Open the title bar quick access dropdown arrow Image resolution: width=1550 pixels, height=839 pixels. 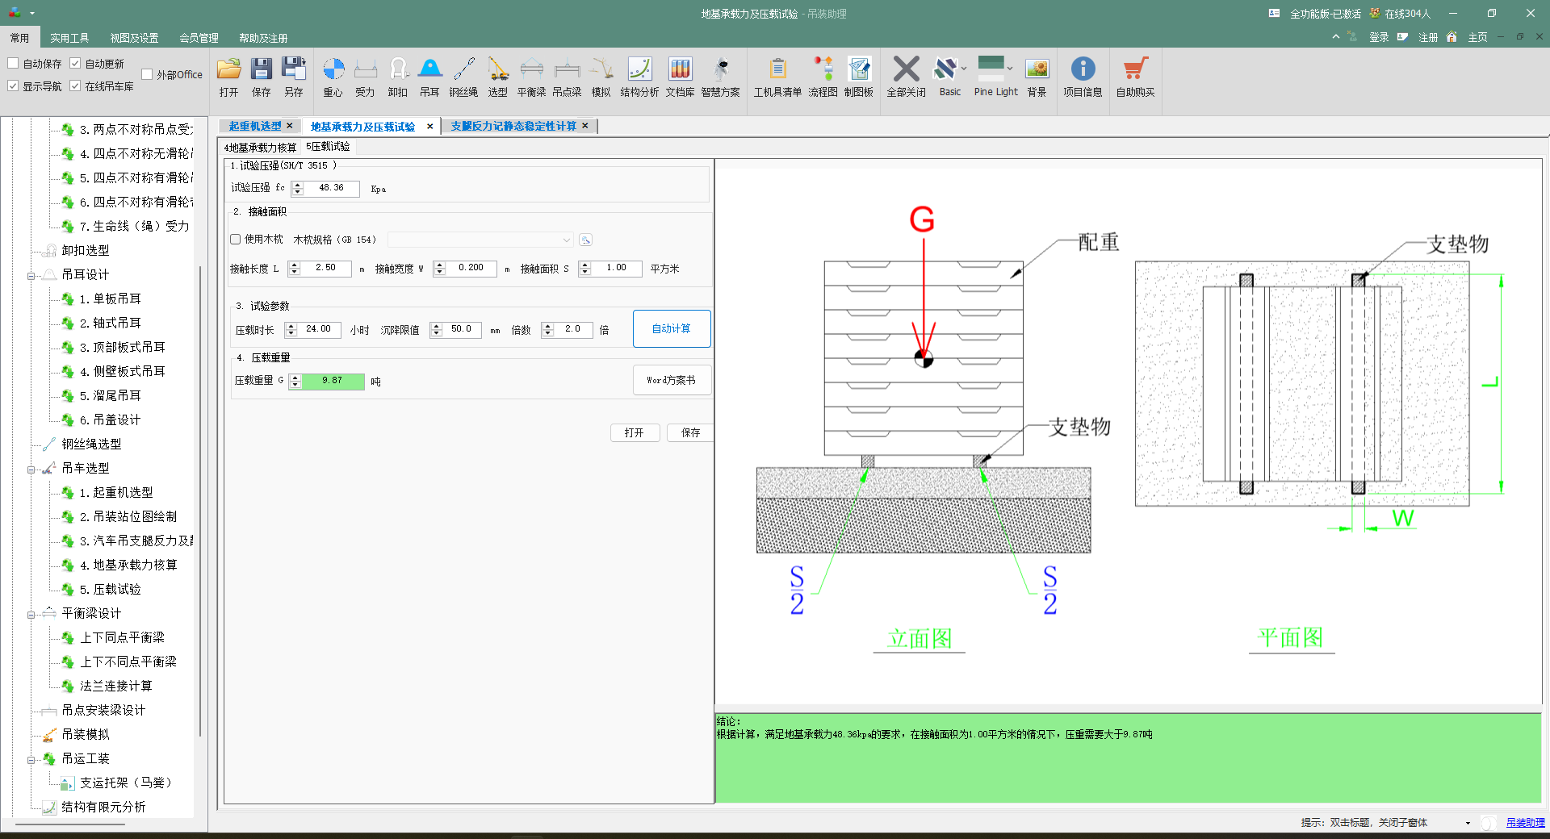click(x=32, y=13)
